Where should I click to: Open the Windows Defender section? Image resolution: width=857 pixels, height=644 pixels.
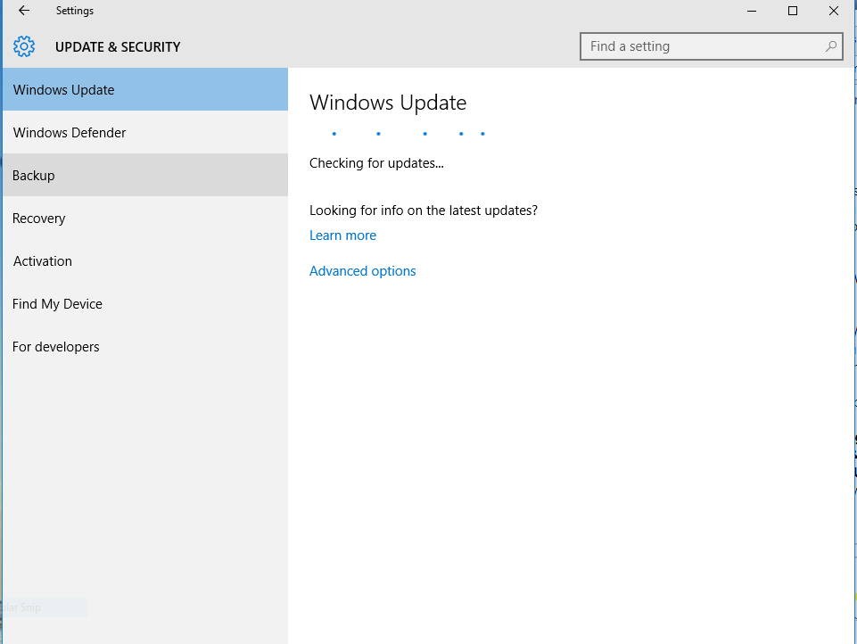tap(145, 132)
